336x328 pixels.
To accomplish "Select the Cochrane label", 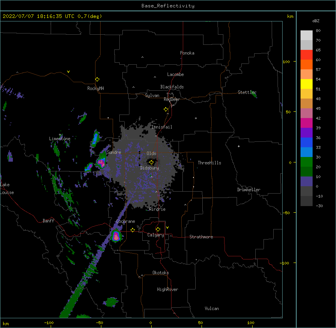I will tap(126, 221).
